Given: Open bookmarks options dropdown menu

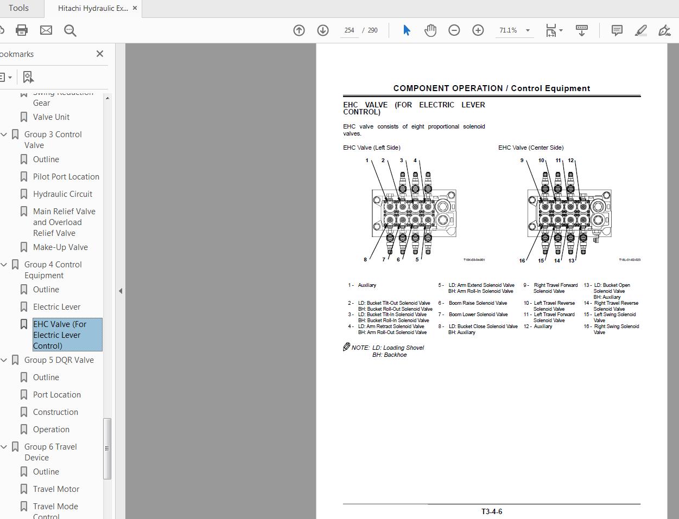Looking at the screenshot, I should click(x=5, y=77).
